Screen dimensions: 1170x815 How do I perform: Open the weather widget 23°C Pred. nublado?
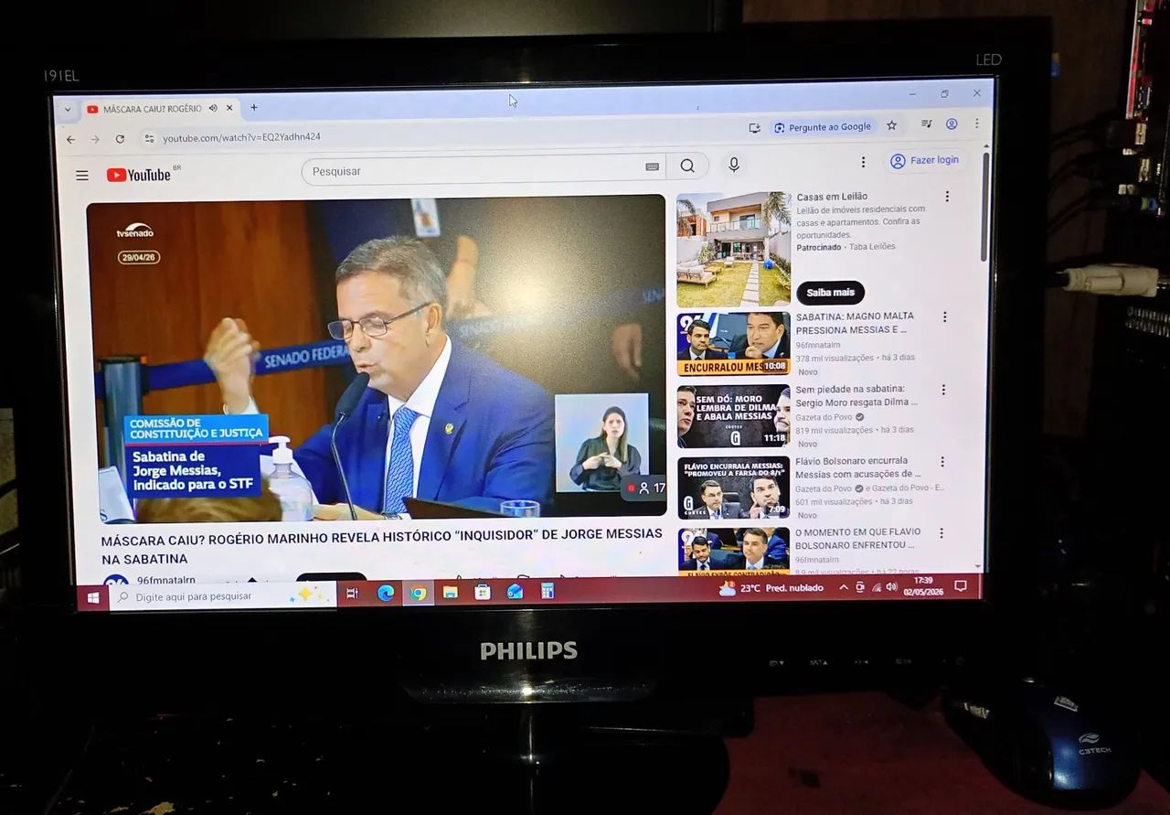tap(771, 588)
